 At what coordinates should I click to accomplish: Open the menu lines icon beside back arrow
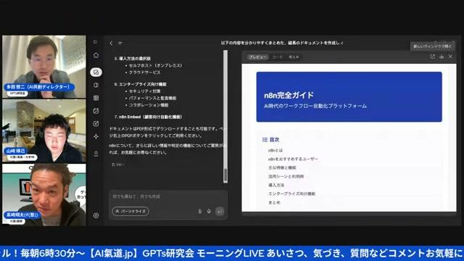click(120, 43)
